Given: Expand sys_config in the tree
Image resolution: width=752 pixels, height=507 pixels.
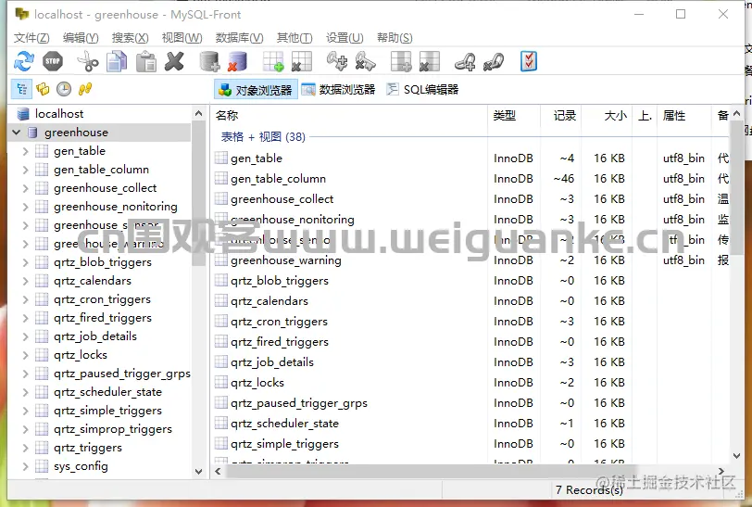Looking at the screenshot, I should [x=26, y=466].
